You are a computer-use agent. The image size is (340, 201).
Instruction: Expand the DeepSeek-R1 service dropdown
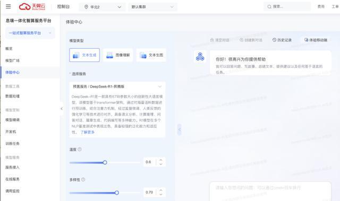117,86
